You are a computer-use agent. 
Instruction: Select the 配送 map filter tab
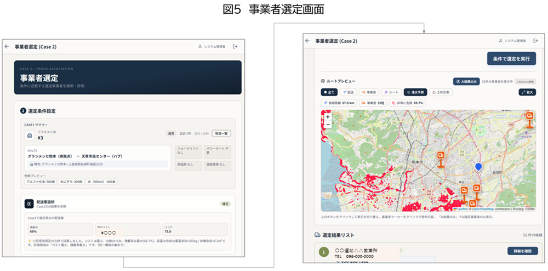click(349, 92)
